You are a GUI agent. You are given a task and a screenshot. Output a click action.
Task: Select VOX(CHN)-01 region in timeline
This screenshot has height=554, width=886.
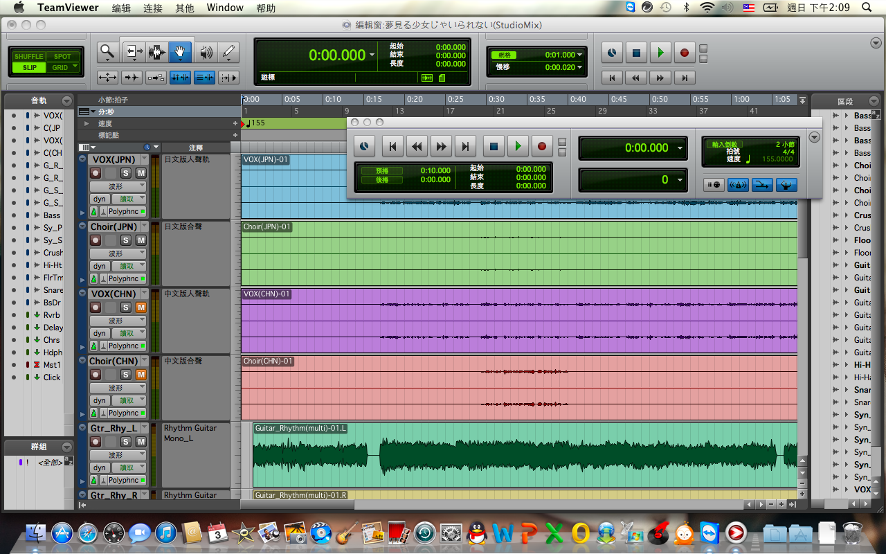519,321
